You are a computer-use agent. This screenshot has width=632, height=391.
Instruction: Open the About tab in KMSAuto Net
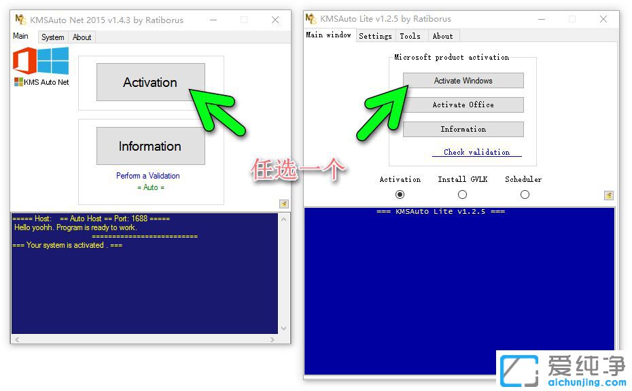tap(82, 37)
